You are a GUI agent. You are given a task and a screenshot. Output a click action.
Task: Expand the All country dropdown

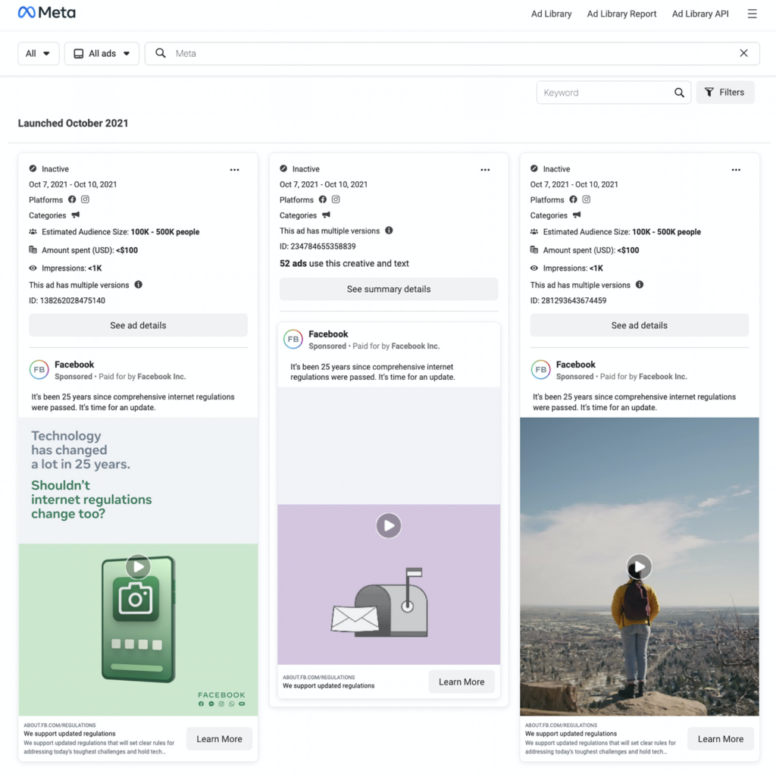(38, 54)
